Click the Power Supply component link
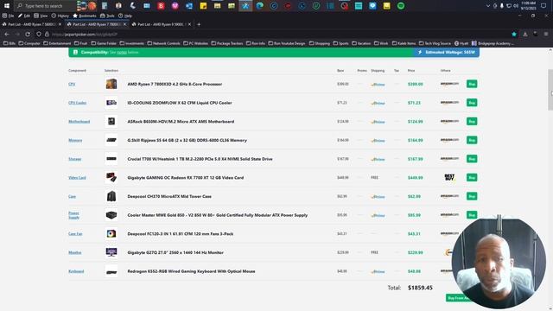The image size is (553, 311). (x=73, y=215)
